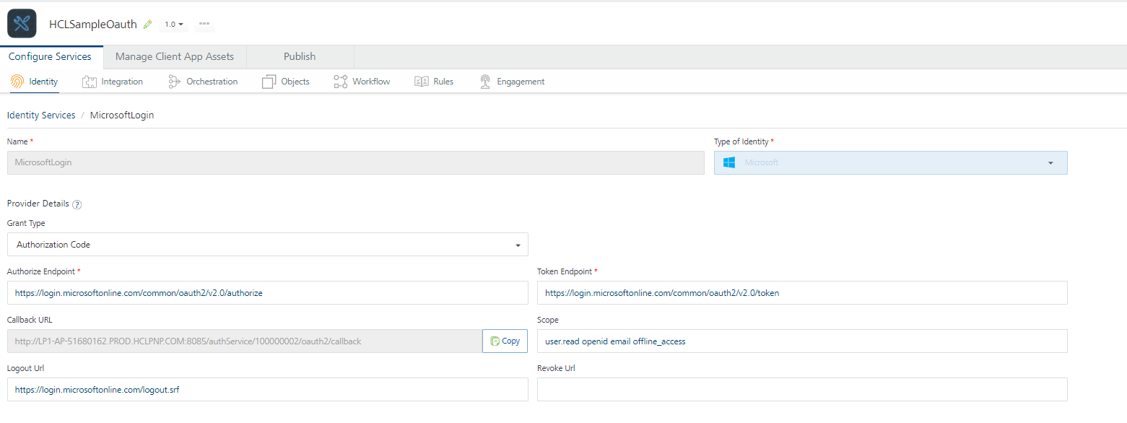Click the Engagement antenna icon
Viewport: 1127px width, 423px height.
(x=485, y=82)
